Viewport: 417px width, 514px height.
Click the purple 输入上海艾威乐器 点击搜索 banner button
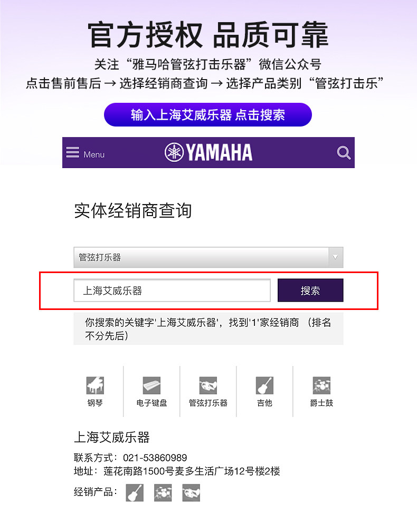(x=208, y=115)
